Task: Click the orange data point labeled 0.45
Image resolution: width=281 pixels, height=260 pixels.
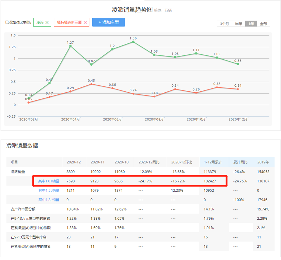Action: 91,84
